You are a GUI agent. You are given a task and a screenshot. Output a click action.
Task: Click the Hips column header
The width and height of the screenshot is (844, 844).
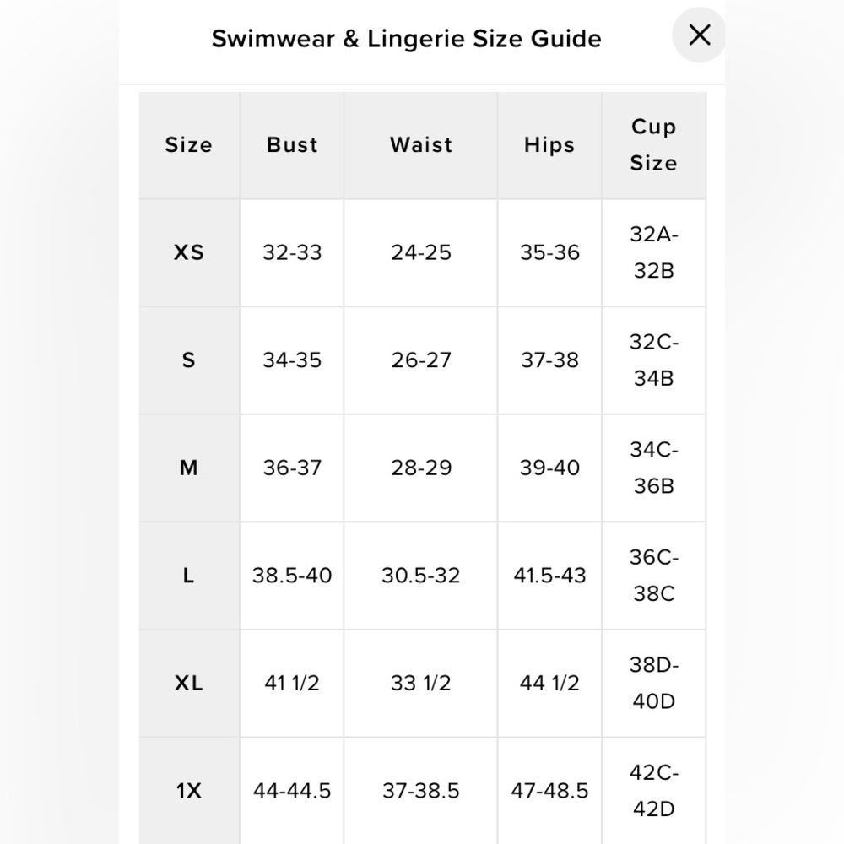tap(549, 145)
